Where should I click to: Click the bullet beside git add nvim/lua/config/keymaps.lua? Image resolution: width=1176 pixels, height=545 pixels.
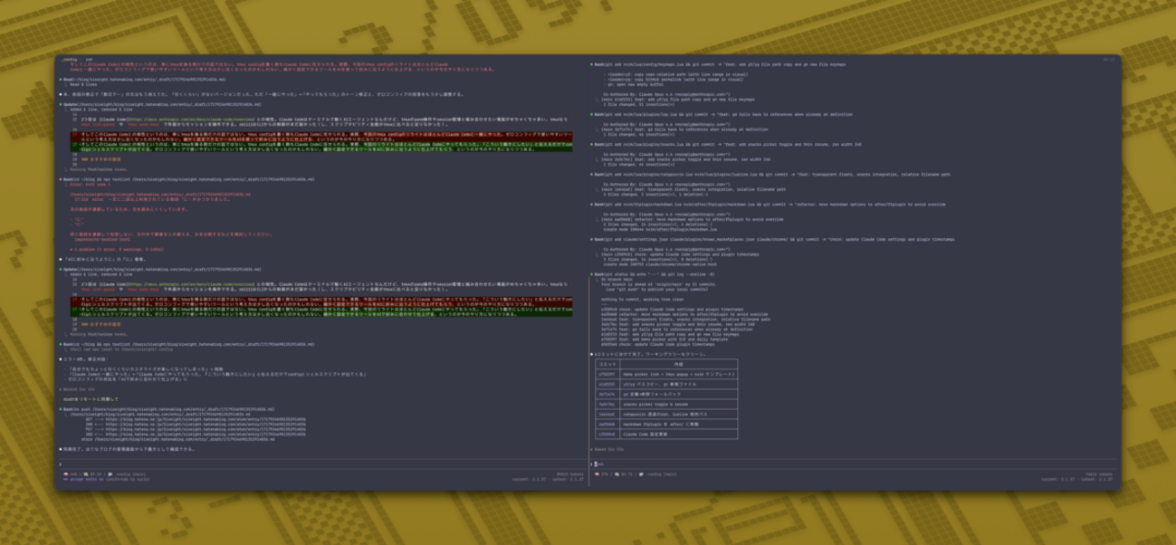[592, 65]
